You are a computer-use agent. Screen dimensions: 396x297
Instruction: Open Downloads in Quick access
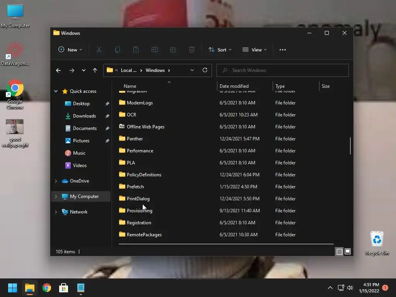point(84,116)
